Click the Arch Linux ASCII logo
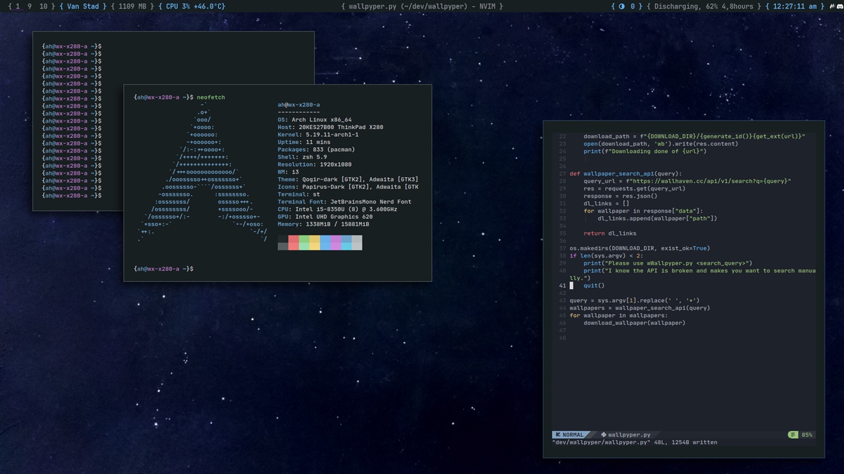The image size is (844, 474). pos(201,172)
